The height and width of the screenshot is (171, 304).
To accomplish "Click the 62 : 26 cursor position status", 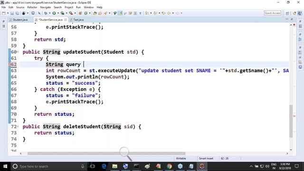I will tap(225, 158).
